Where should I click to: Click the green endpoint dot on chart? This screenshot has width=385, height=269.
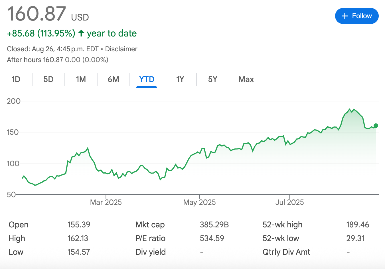376,126
